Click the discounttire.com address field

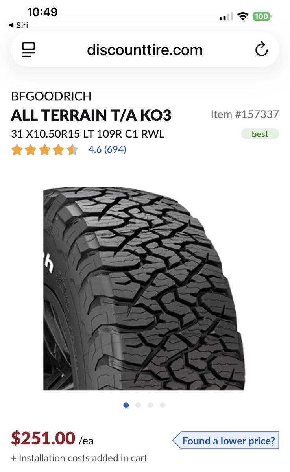145,50
